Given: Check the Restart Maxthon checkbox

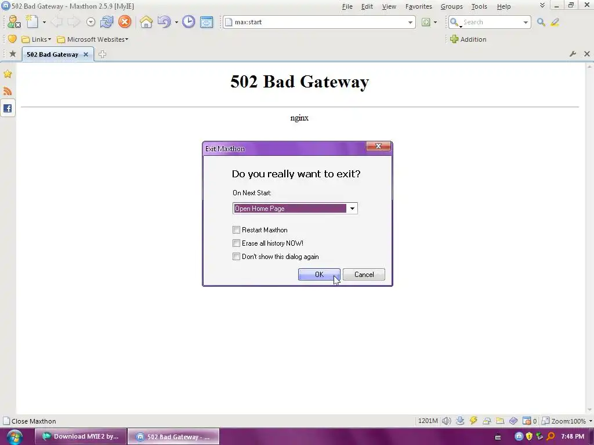Looking at the screenshot, I should pos(237,229).
